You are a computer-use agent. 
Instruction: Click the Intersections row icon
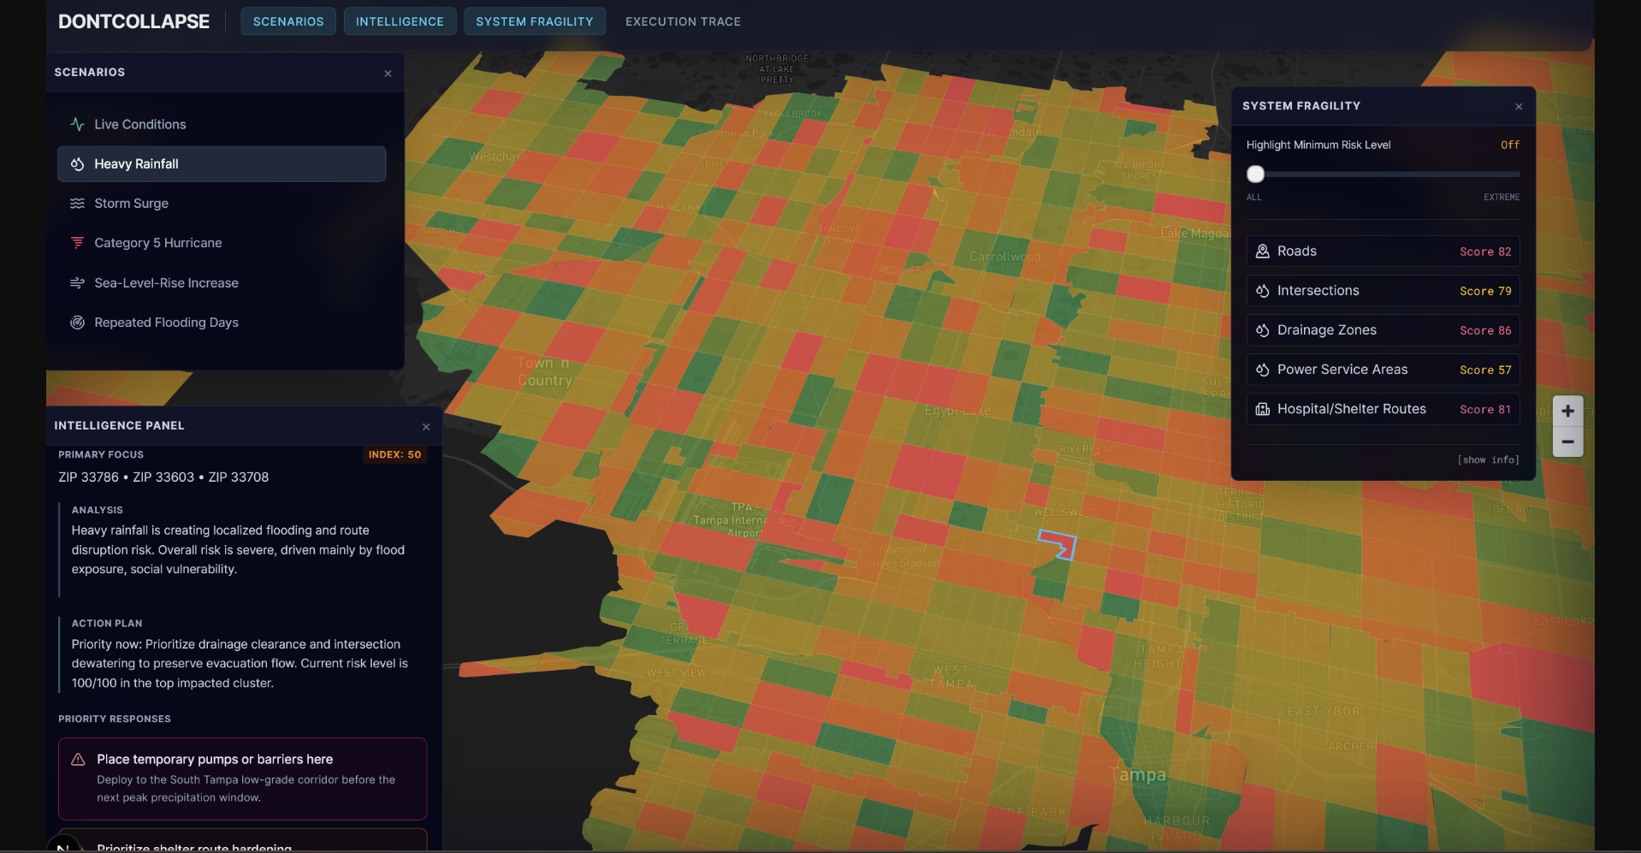click(x=1262, y=291)
